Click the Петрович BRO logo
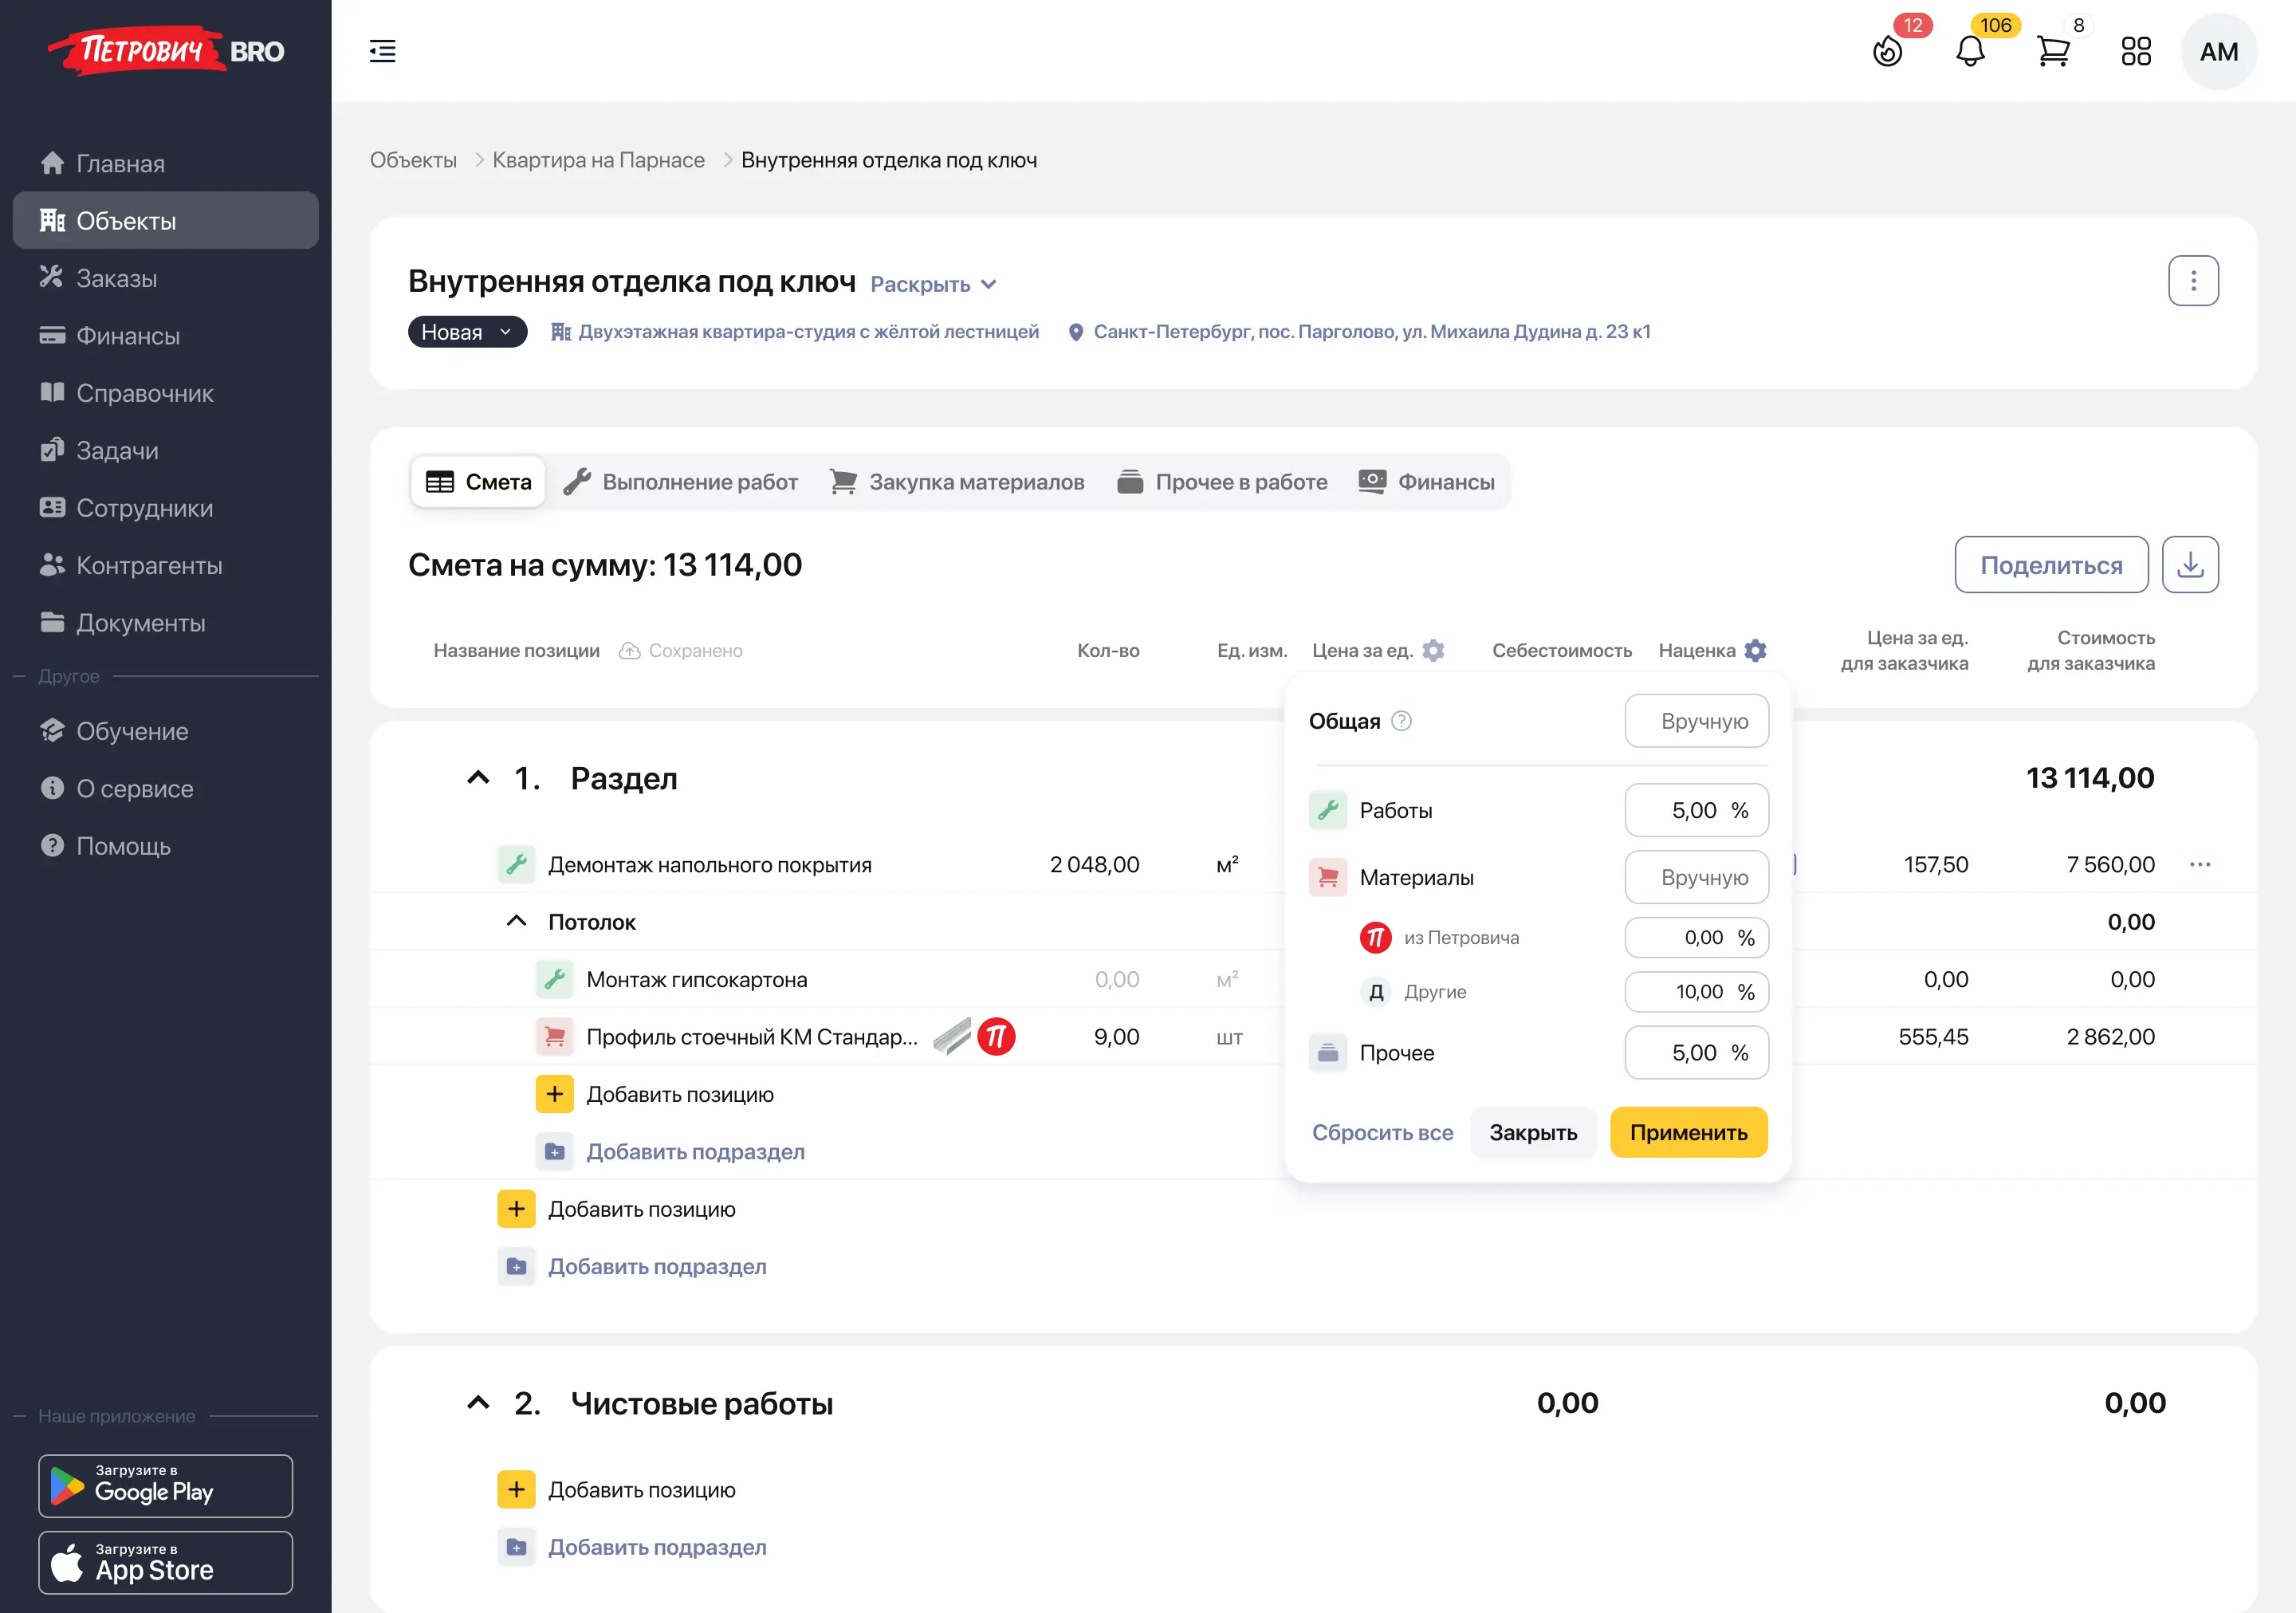The height and width of the screenshot is (1613, 2296). pos(166,50)
